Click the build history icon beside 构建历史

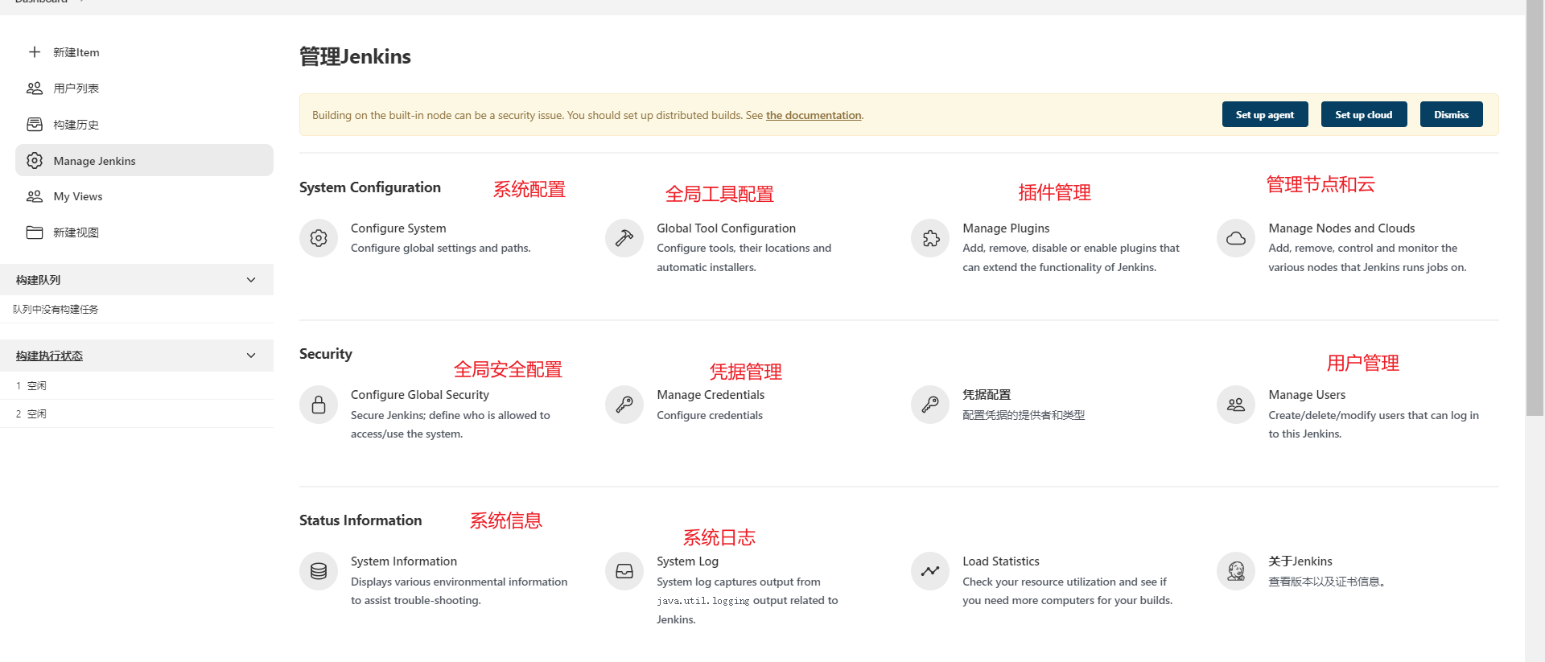[35, 125]
